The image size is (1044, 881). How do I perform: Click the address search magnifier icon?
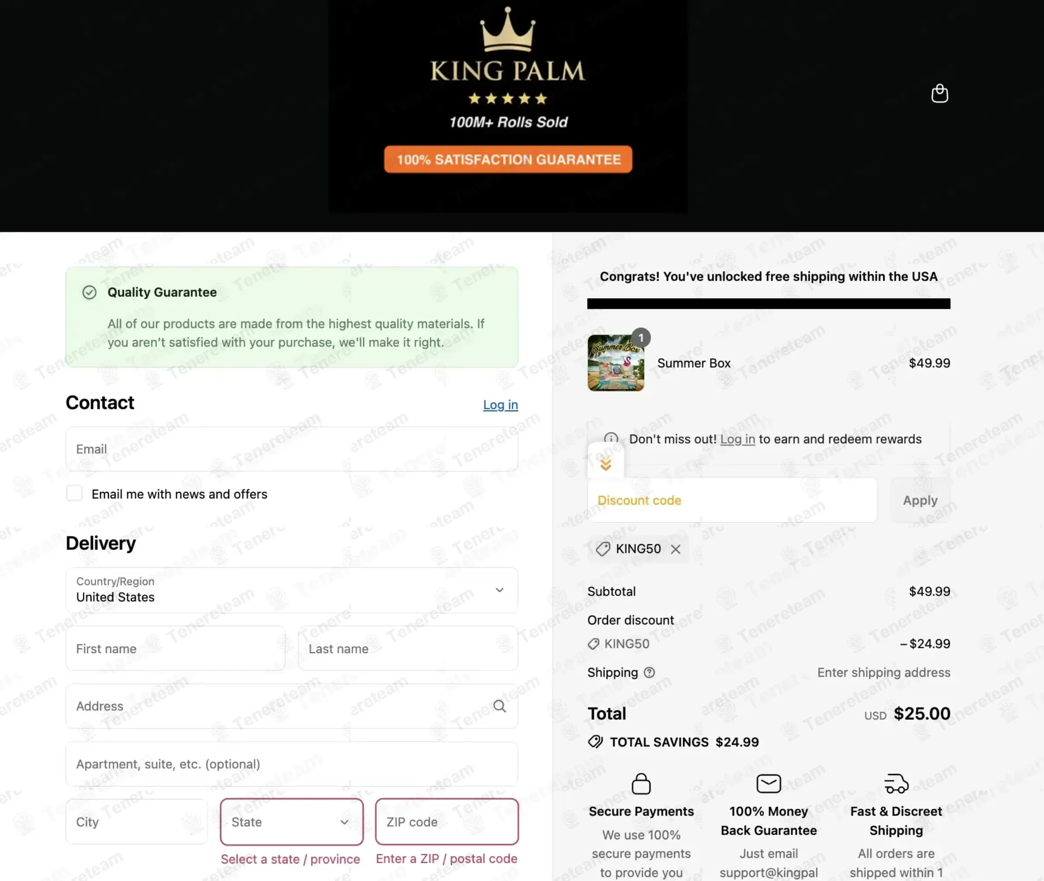click(x=499, y=706)
